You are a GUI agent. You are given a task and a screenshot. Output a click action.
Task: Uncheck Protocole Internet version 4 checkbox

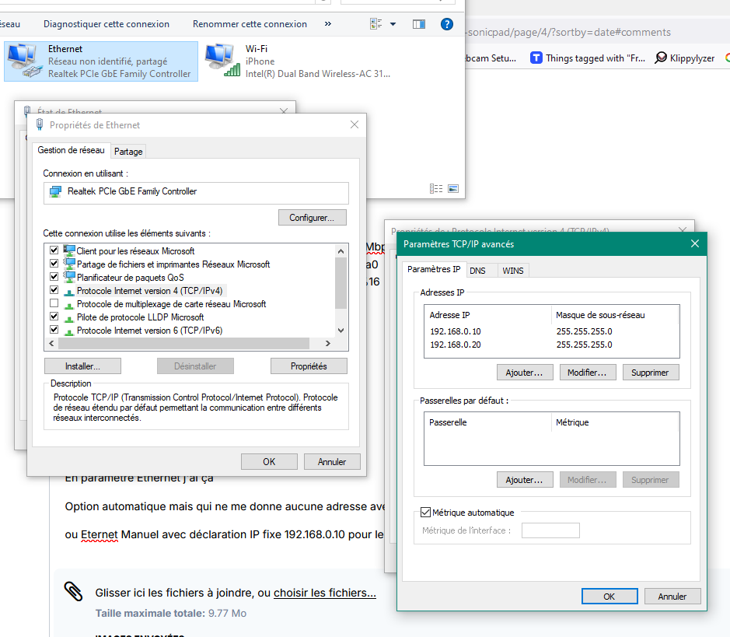(x=54, y=290)
